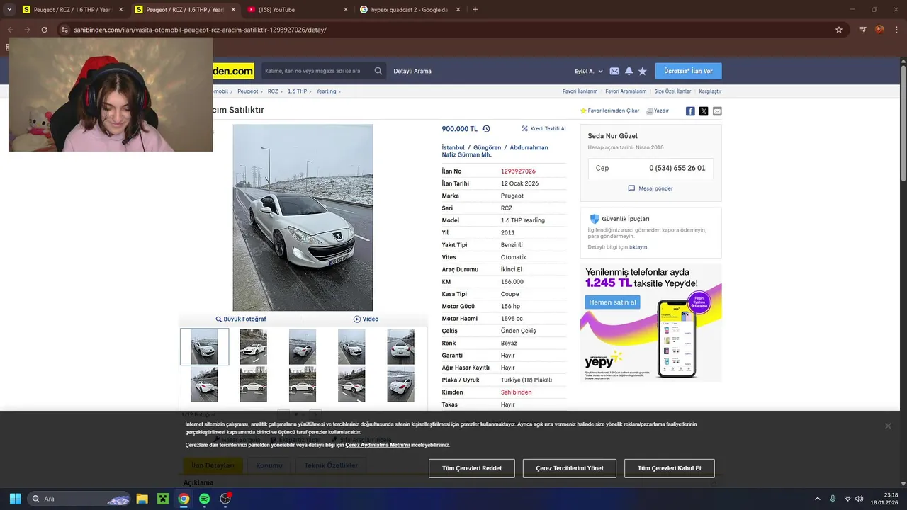907x510 pixels.
Task: Open File Explorer from taskbar
Action: [142, 499]
